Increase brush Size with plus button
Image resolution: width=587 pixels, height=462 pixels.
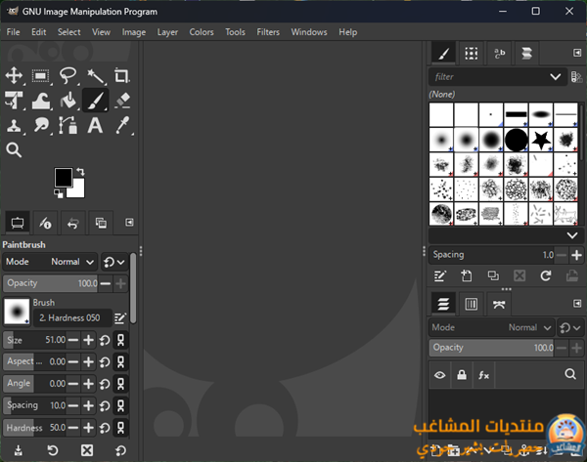(x=88, y=340)
